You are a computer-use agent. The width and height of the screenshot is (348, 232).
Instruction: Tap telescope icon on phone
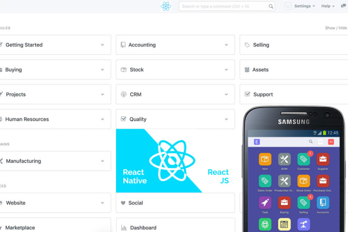(304, 225)
